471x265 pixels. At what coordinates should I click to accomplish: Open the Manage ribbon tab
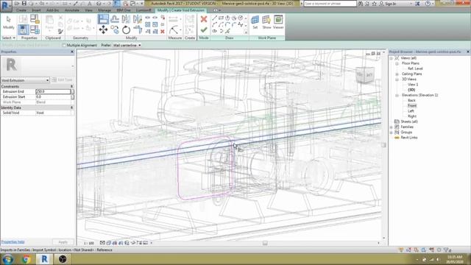pyautogui.click(x=105, y=10)
